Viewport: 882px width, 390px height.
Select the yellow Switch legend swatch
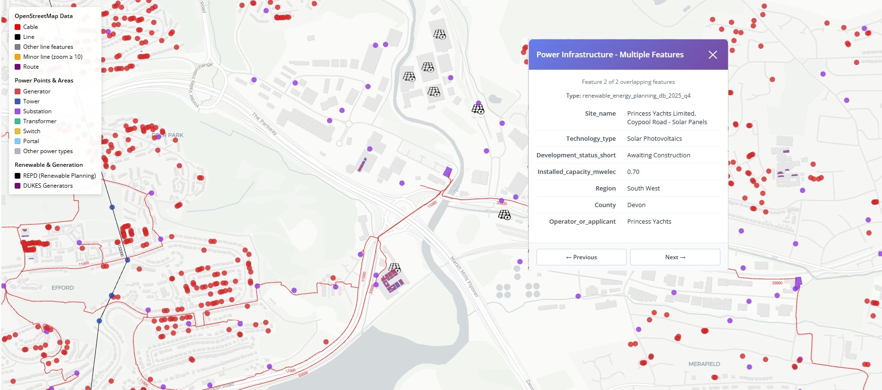18,131
